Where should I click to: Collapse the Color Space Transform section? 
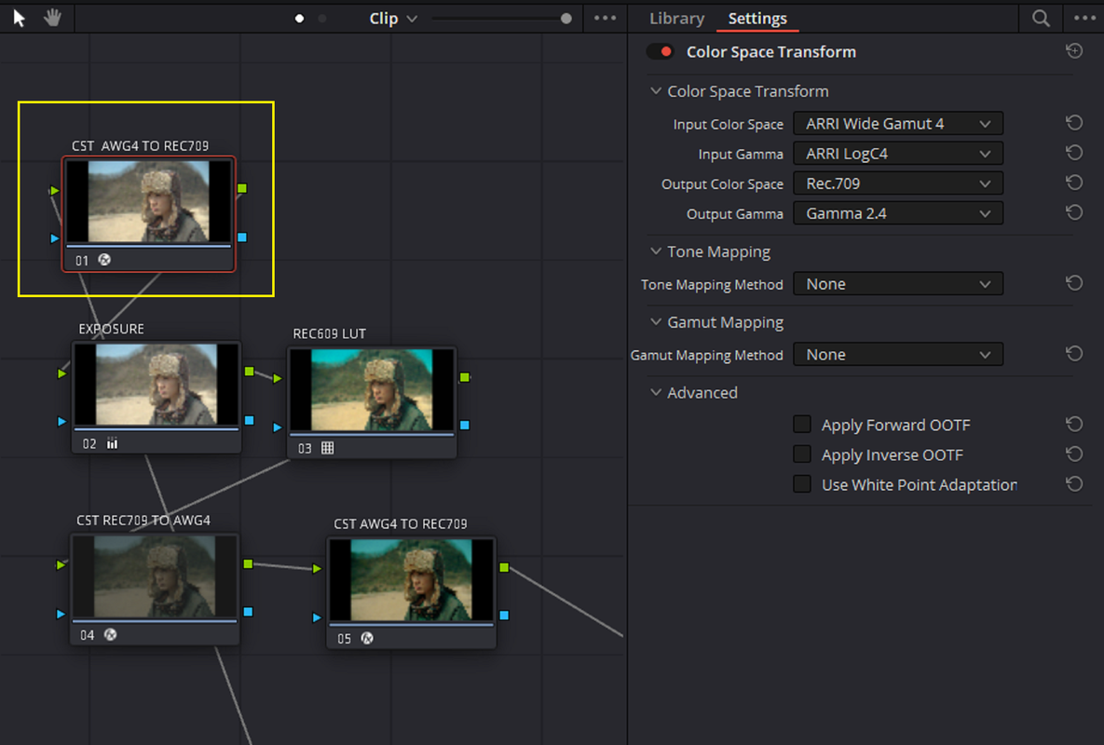coord(656,90)
